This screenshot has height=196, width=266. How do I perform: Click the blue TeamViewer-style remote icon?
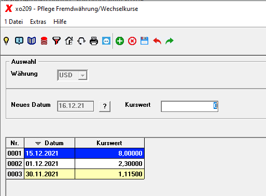click(106, 41)
